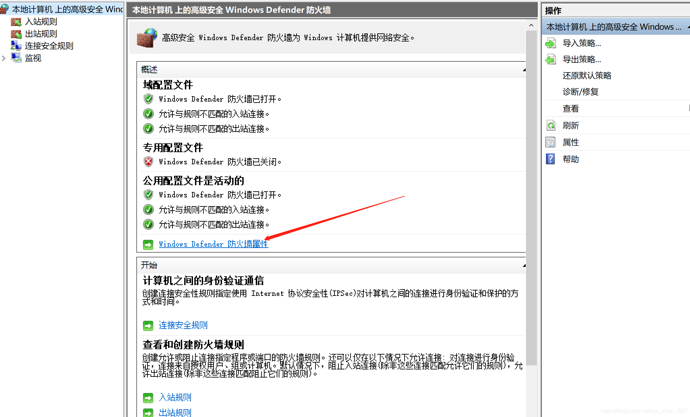Open the 入站规则 link in center pane
The image size is (690, 417).
[175, 397]
